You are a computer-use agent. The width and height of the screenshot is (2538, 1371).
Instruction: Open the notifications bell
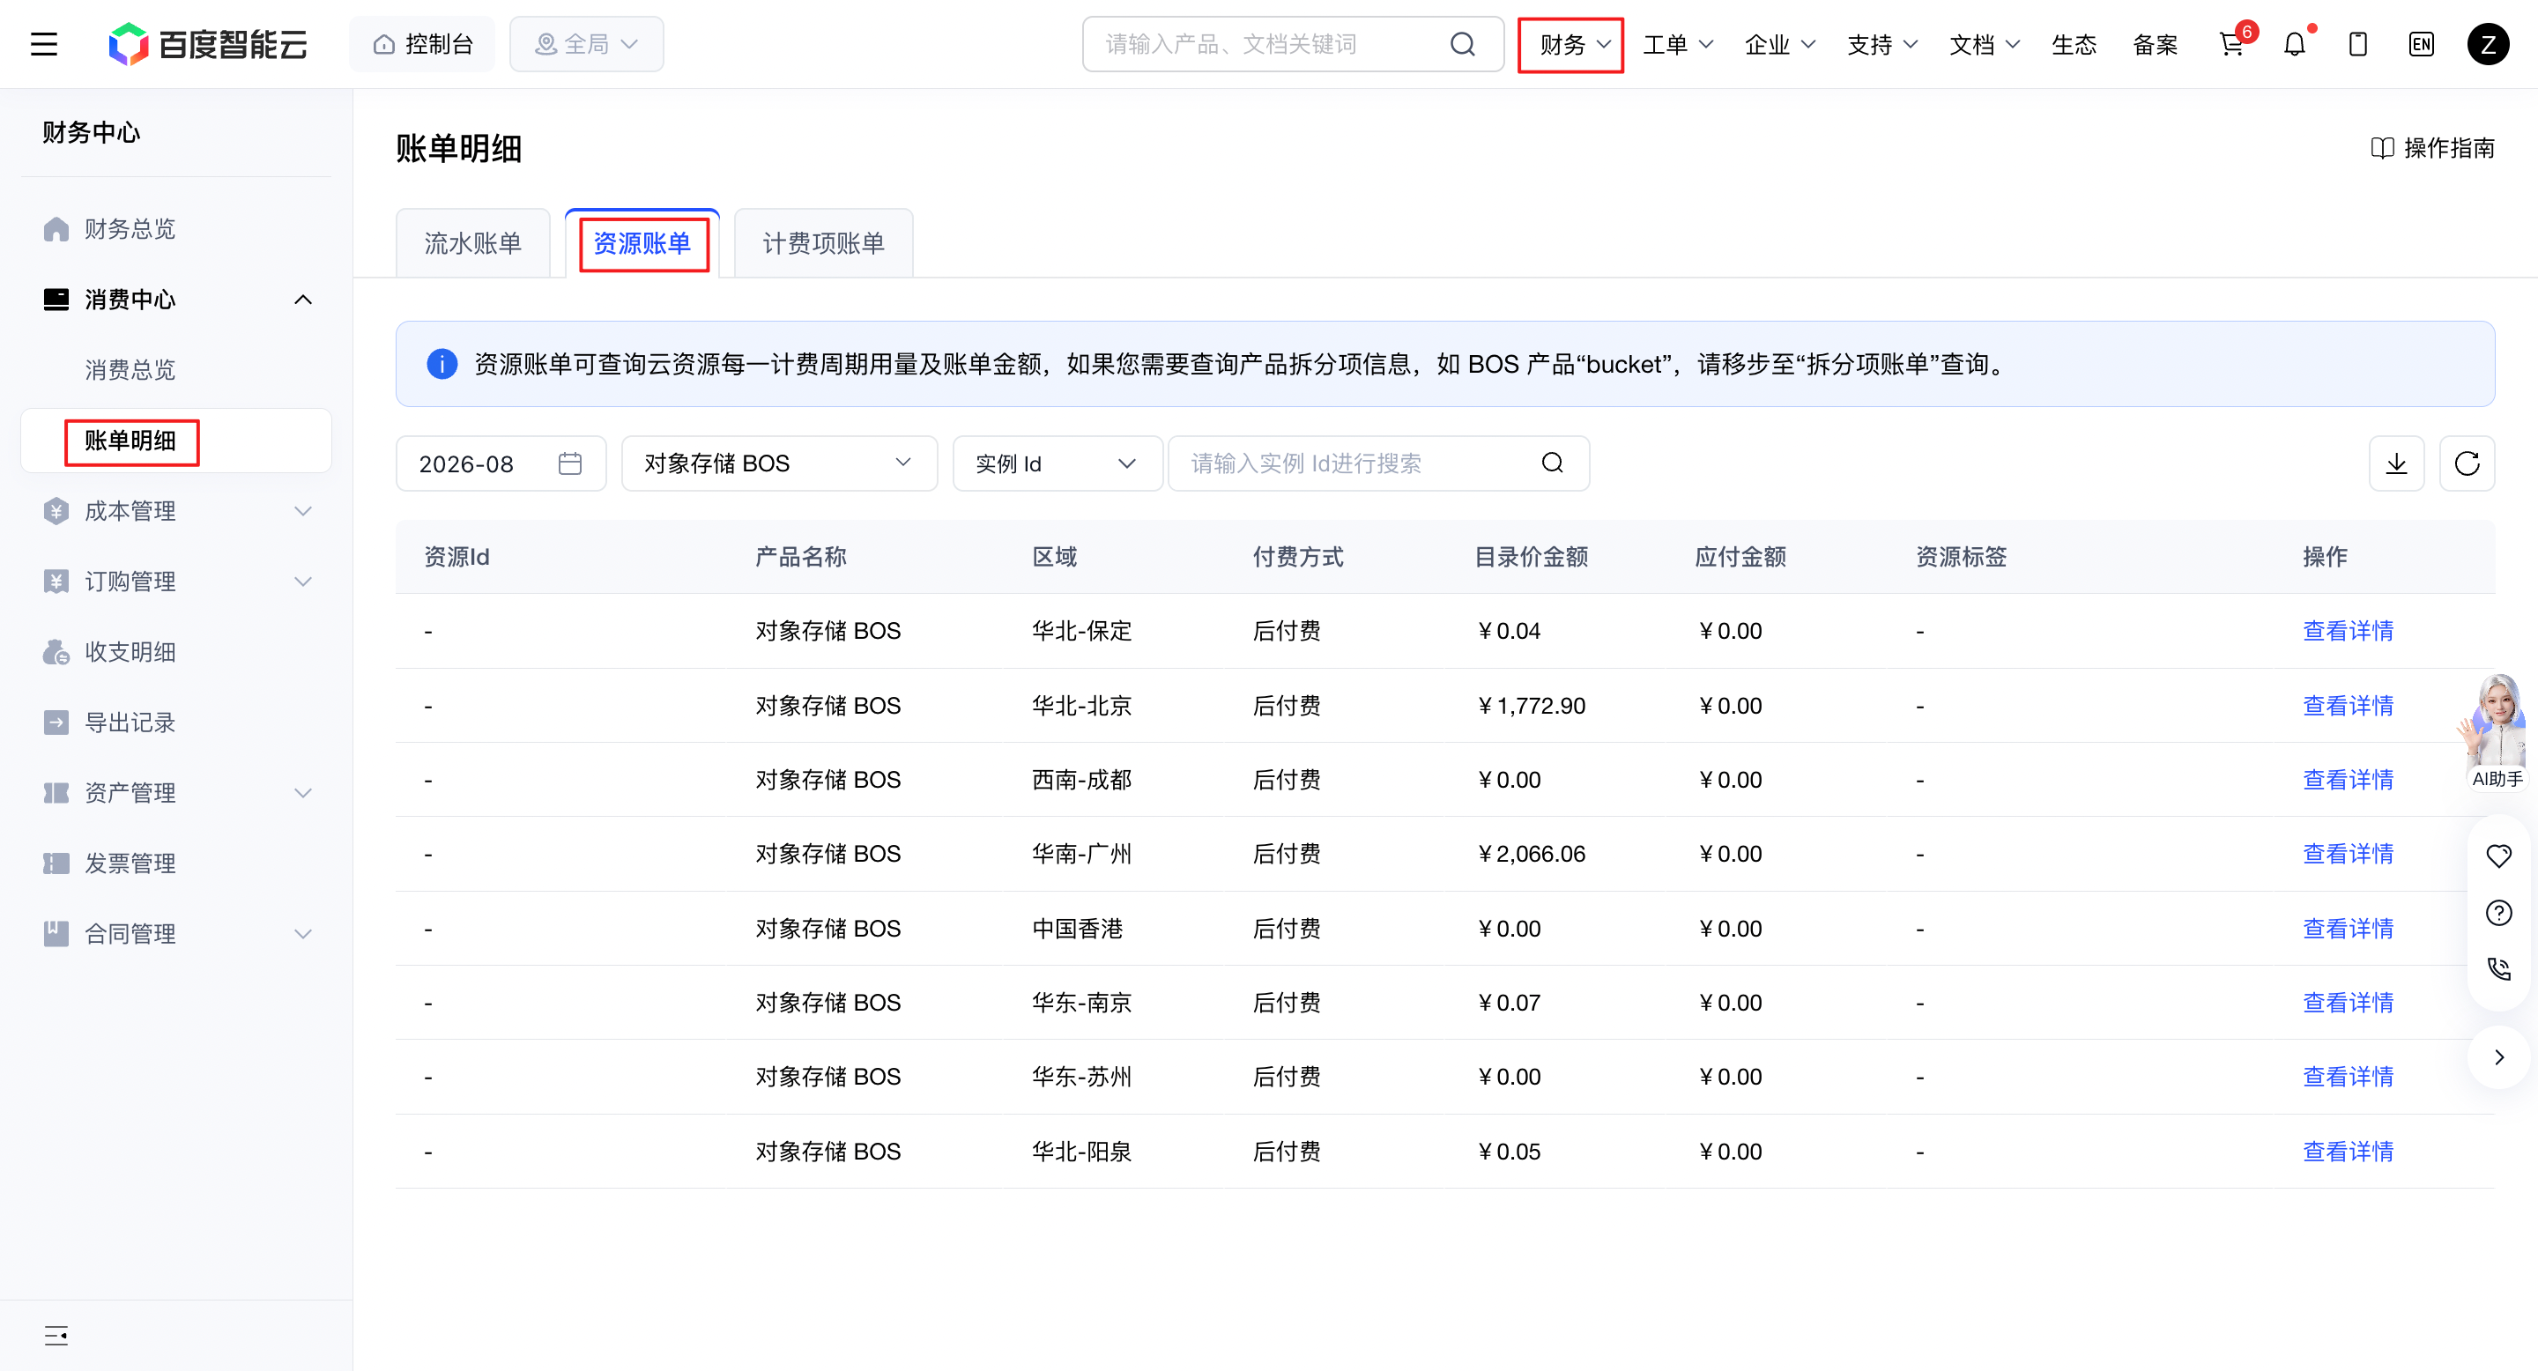[x=2295, y=44]
